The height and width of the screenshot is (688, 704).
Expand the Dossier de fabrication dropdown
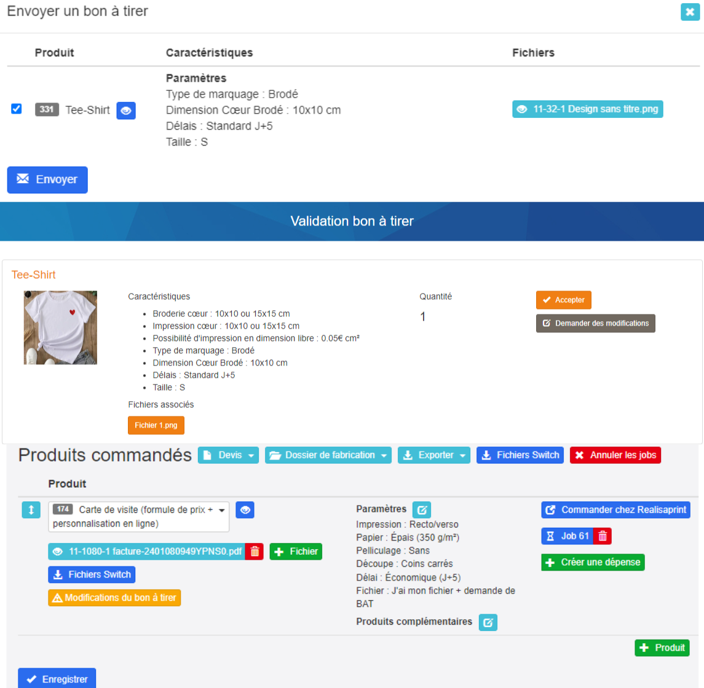coord(328,455)
